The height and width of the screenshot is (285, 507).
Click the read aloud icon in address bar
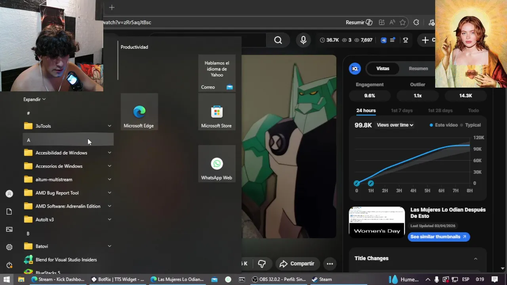coord(392,23)
